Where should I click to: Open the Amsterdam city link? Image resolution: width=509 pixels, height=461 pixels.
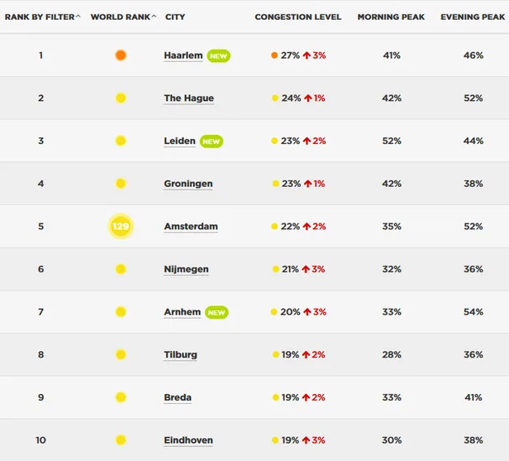190,227
